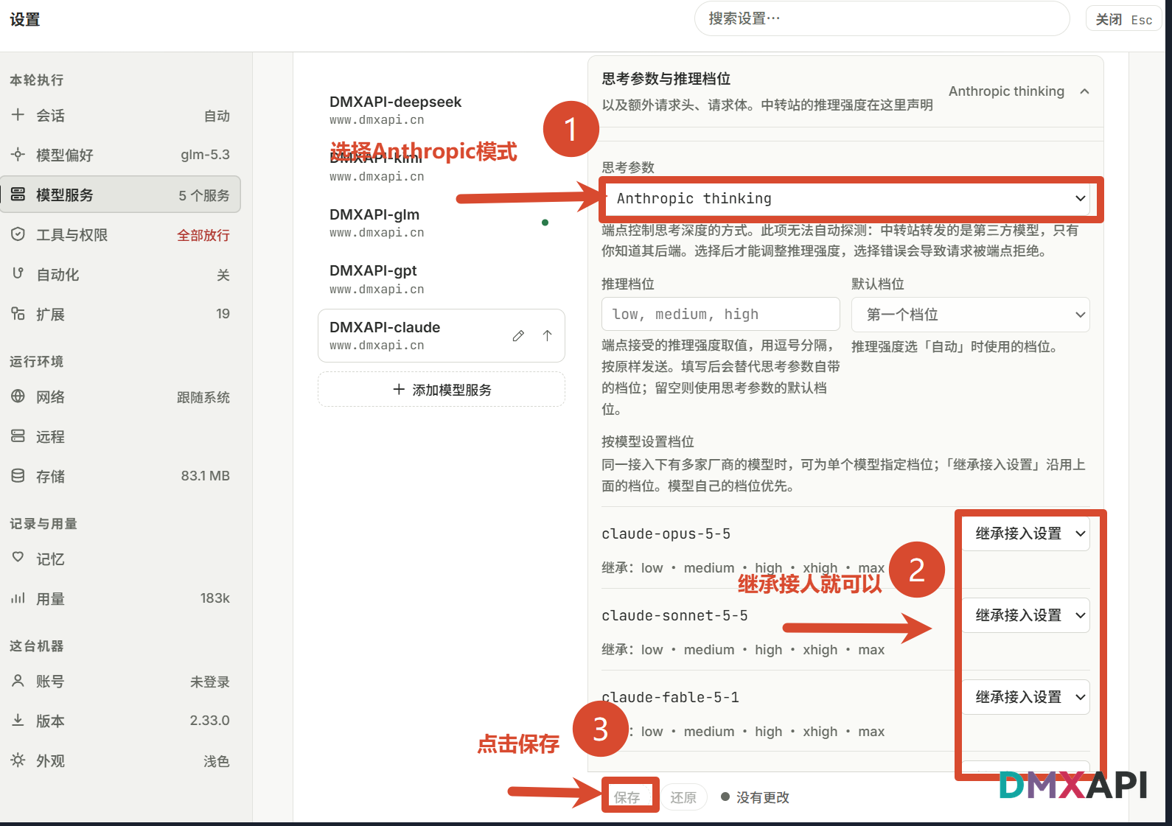Select the DMXAPI-gpt service
This screenshot has height=826, width=1172.
[442, 279]
